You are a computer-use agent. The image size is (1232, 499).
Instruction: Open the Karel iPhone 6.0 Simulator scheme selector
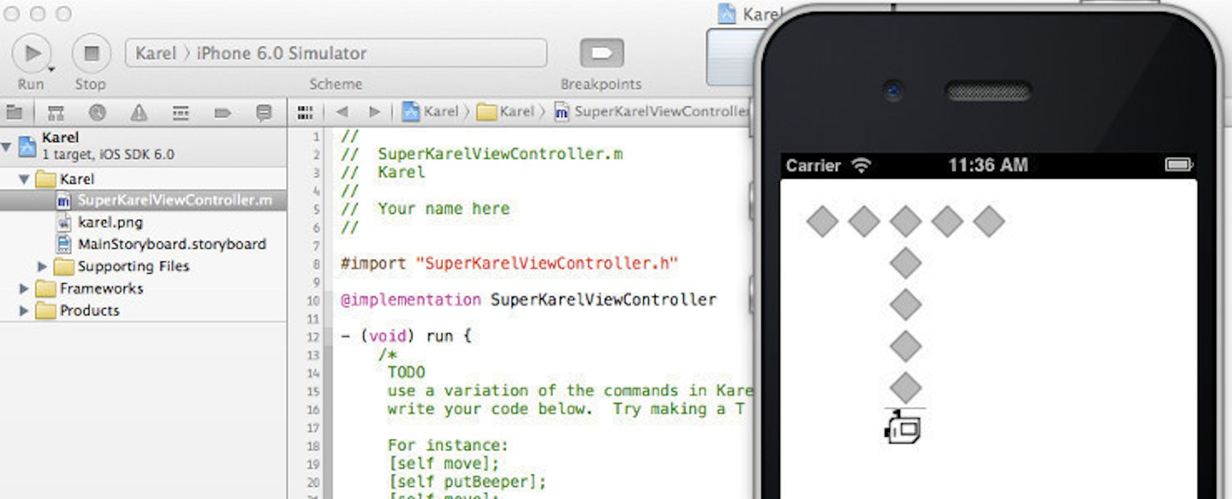336,53
